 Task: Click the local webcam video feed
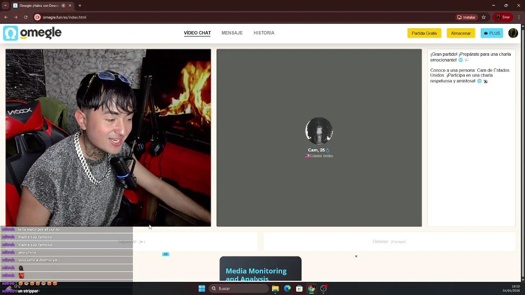coord(108,138)
